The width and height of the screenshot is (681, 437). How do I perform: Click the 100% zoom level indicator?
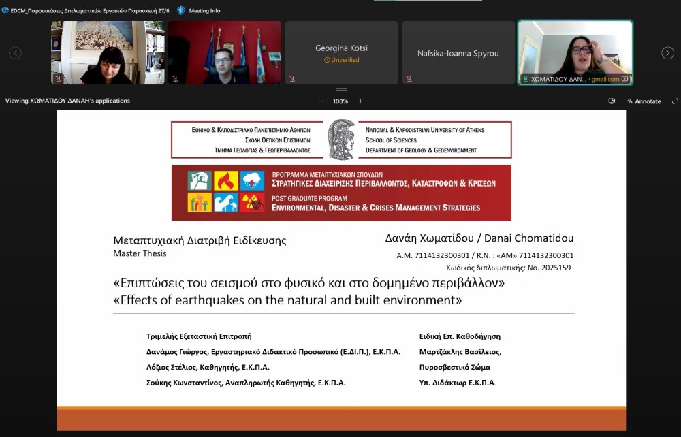click(340, 101)
